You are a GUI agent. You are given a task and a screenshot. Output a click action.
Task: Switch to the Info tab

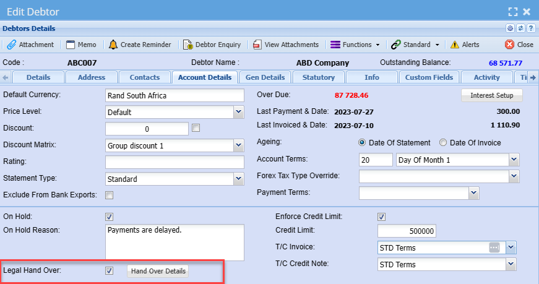(x=372, y=77)
